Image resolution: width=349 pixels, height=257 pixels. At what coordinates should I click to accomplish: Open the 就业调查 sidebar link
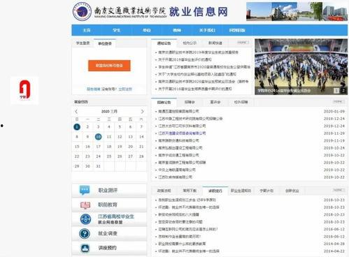click(108, 233)
